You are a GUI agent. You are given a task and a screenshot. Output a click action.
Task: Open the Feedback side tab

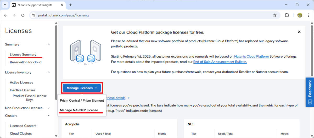click(310, 92)
